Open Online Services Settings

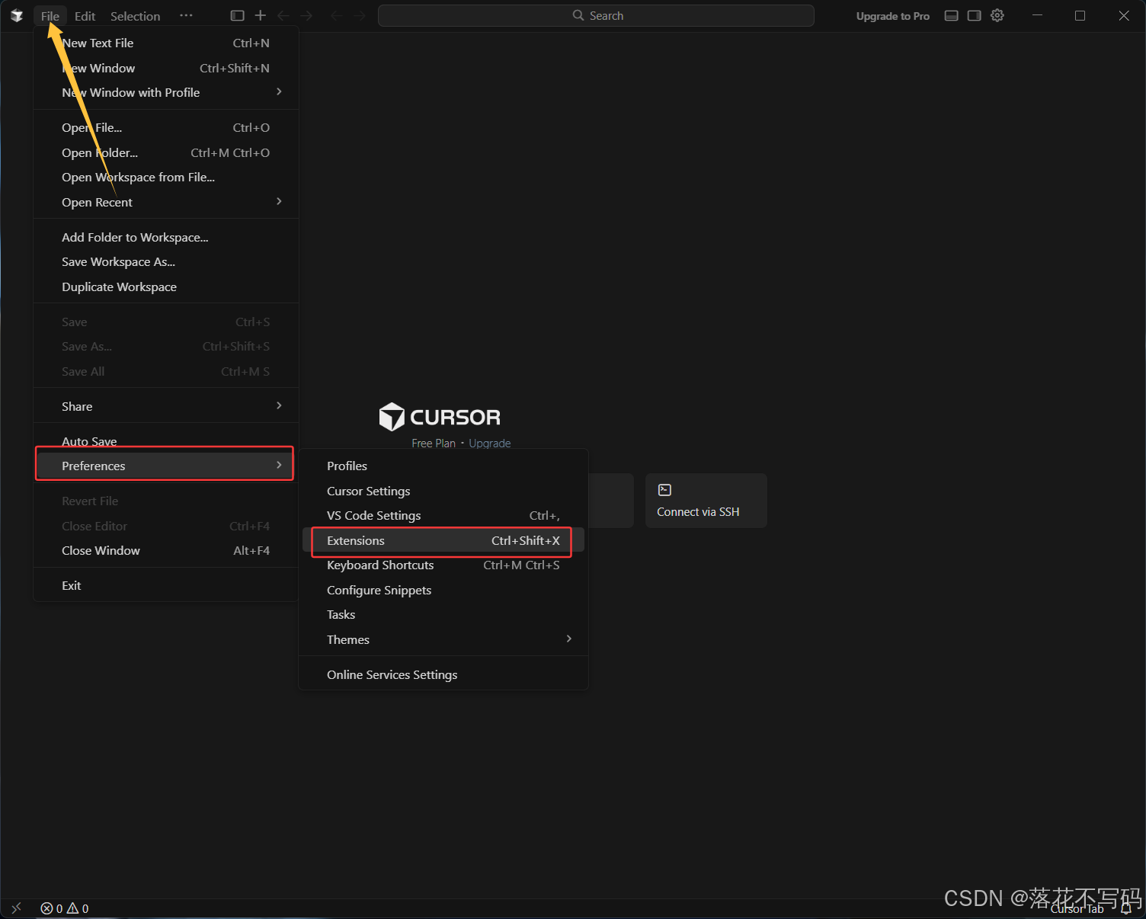coord(443,674)
